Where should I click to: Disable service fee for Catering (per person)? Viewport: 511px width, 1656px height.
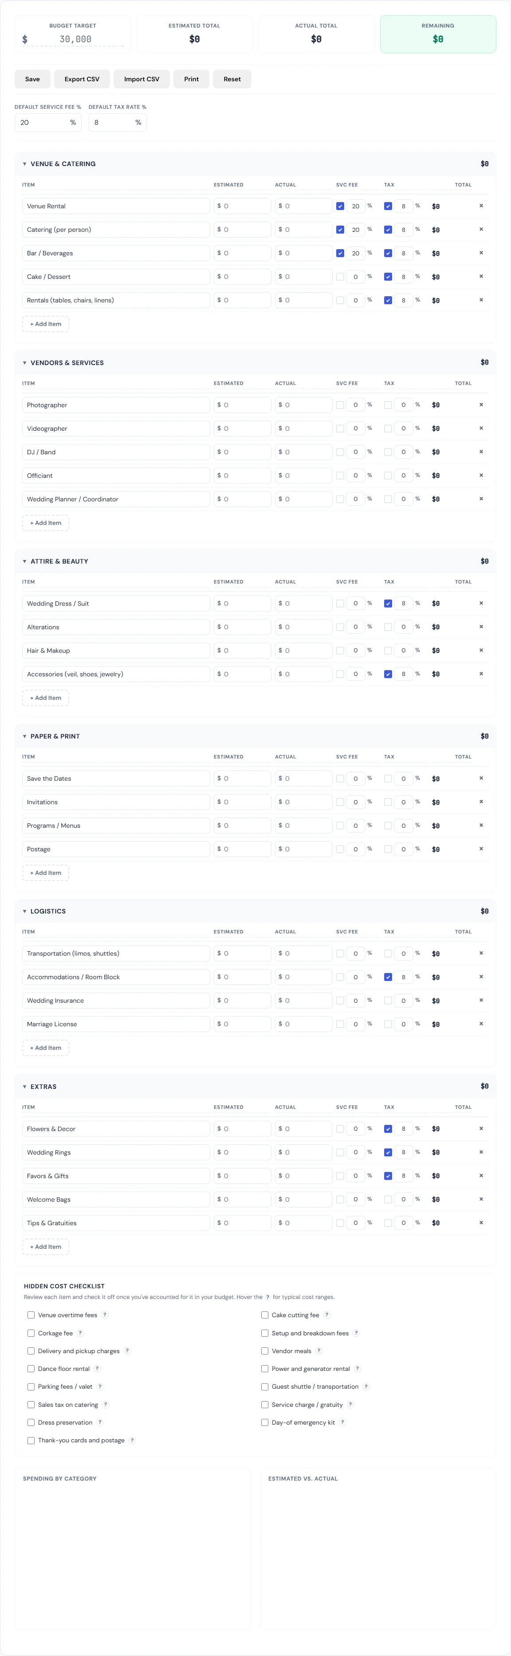(x=340, y=230)
